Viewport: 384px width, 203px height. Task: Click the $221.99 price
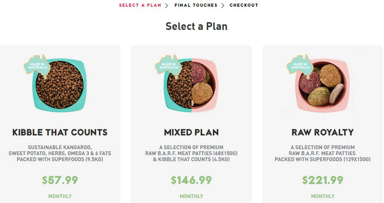click(x=323, y=180)
